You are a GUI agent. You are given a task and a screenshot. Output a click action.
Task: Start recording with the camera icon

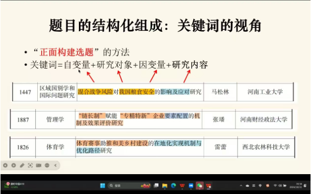38,165
